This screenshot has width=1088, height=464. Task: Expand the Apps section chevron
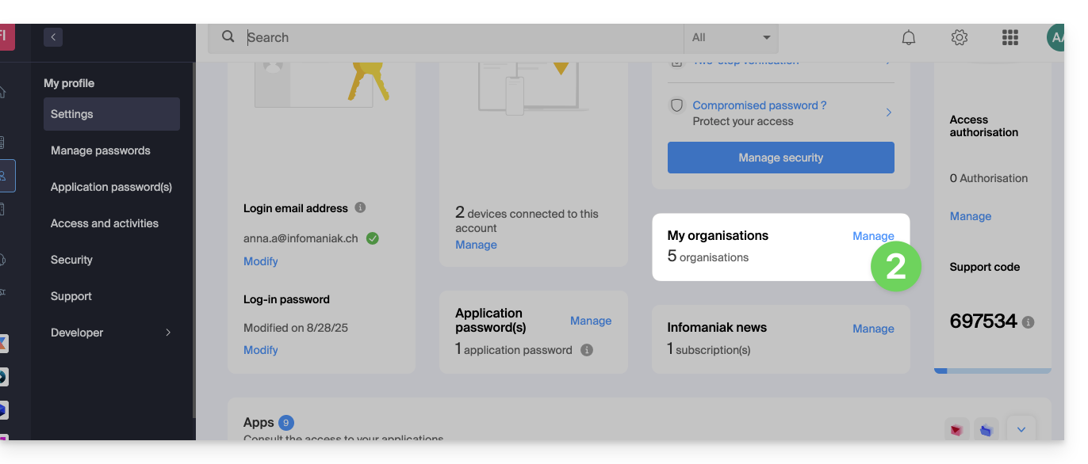click(1021, 429)
